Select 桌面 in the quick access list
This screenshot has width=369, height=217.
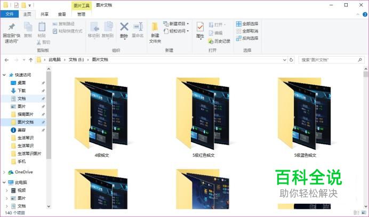21,83
